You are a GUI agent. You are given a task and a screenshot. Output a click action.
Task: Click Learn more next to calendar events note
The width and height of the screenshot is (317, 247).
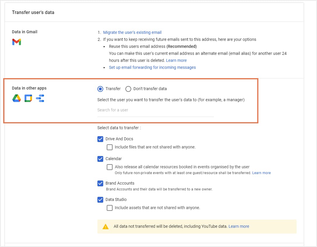click(261, 173)
